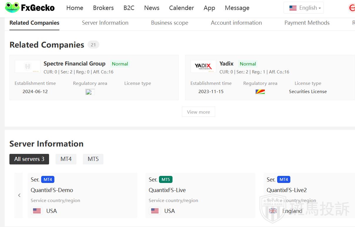Click the View more button
The height and width of the screenshot is (227, 355).
[x=198, y=112]
